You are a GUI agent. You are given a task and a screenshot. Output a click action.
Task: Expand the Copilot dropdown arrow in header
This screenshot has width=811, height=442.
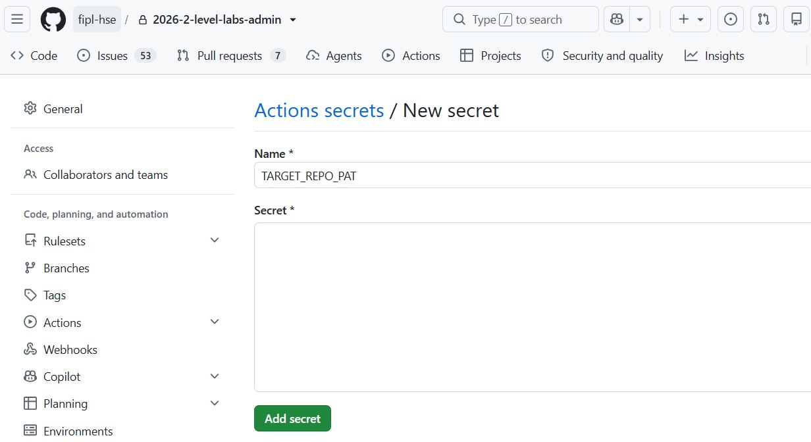click(640, 20)
